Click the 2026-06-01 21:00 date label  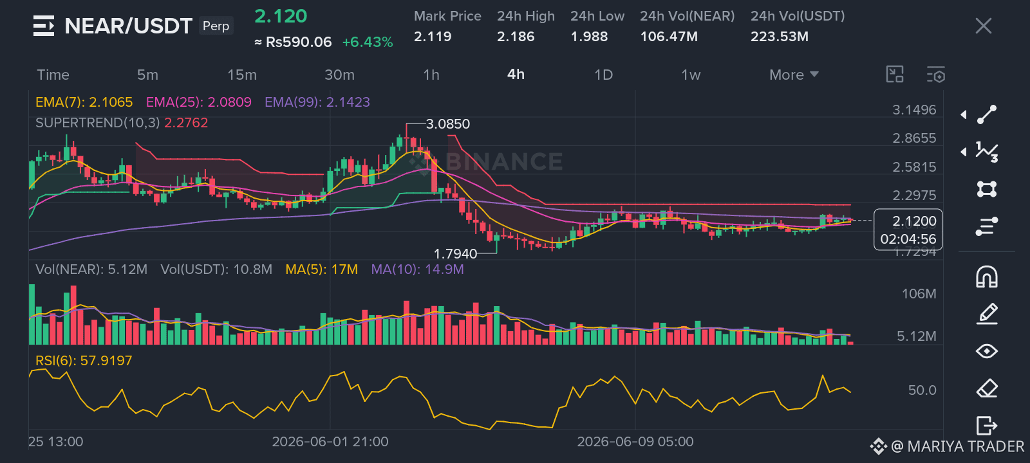pos(330,442)
